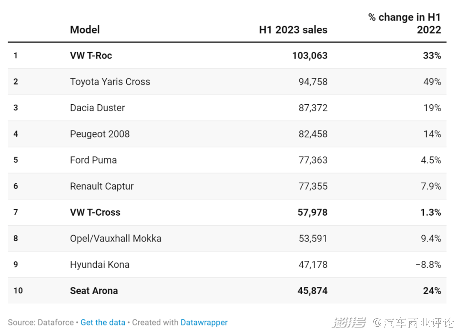461x331 pixels.
Task: Click the Peugeot 2008 model cell
Action: point(100,134)
